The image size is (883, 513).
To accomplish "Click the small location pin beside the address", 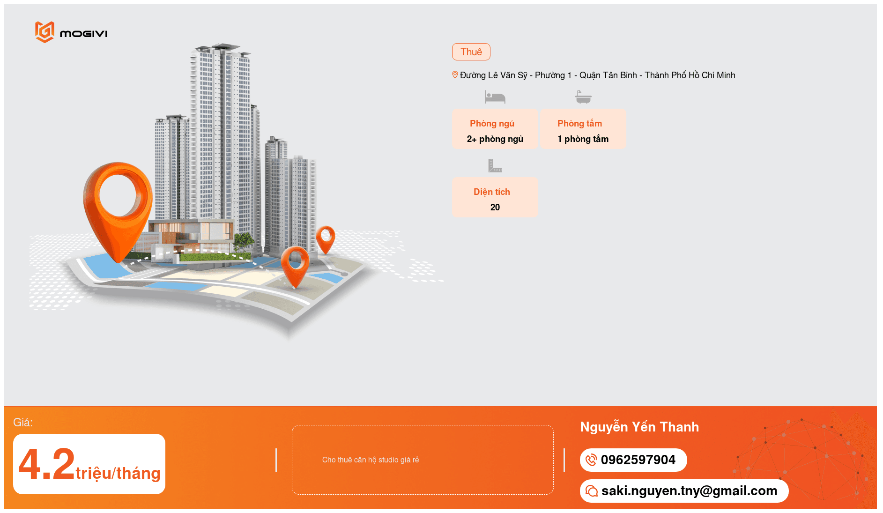I will pos(454,75).
